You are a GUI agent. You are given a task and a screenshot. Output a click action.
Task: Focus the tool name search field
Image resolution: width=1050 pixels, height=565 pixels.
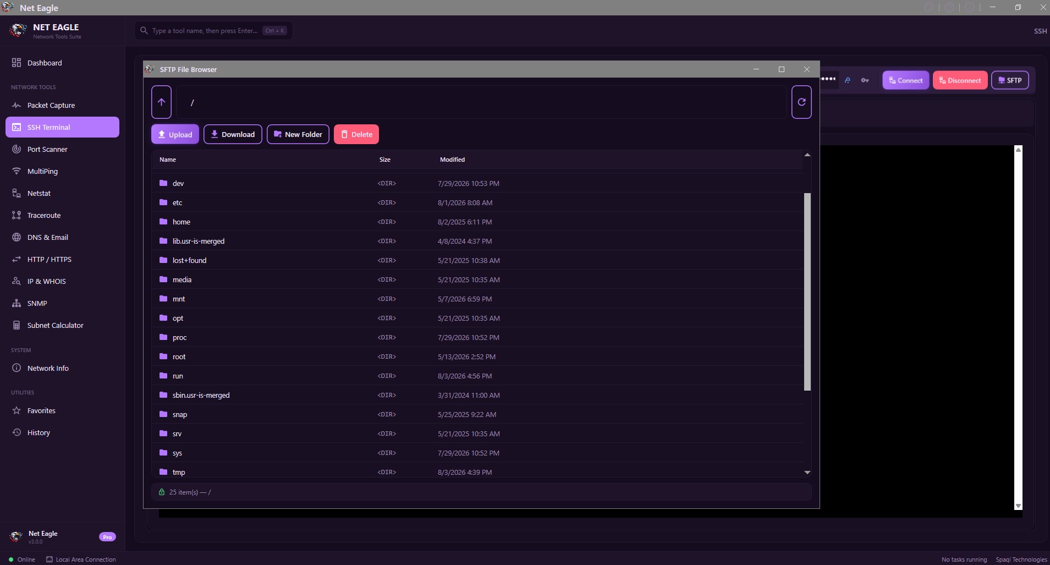[x=213, y=31]
